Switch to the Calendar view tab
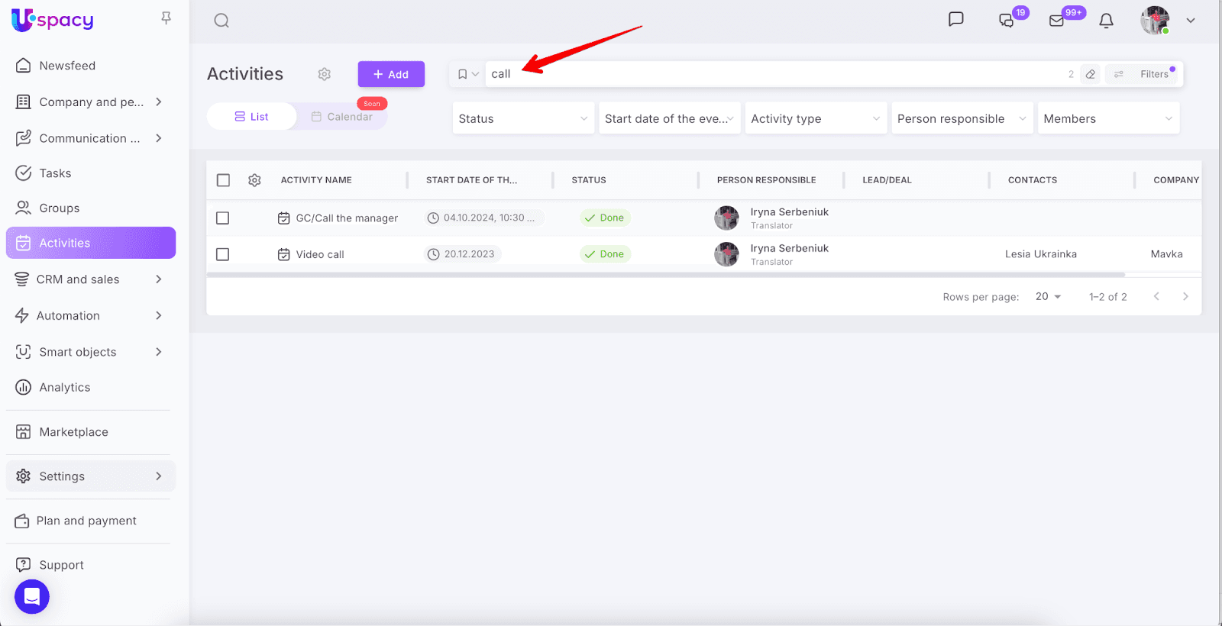This screenshot has width=1222, height=626. click(342, 117)
